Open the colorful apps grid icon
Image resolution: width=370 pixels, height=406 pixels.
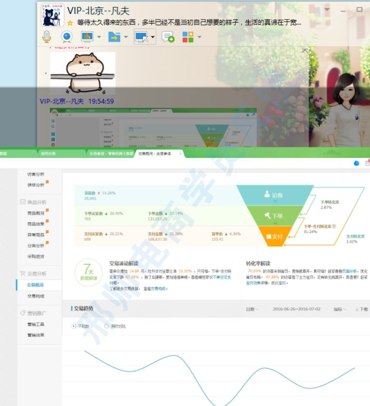[x=188, y=37]
